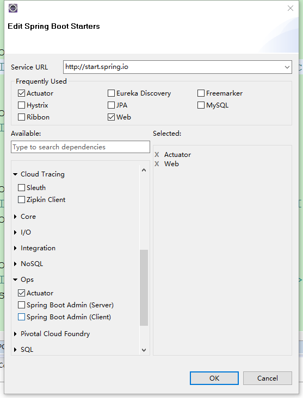Expand the NoSQL category

[x=15, y=264]
